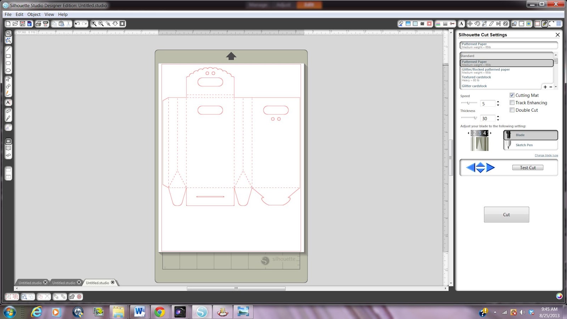Viewport: 567px width, 319px height.
Task: Click the Thickness slider handle
Action: tap(475, 118)
